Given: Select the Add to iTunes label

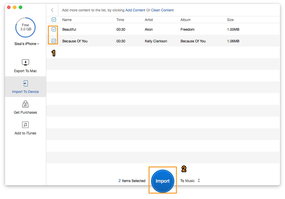Looking at the screenshot, I should coord(25,133).
